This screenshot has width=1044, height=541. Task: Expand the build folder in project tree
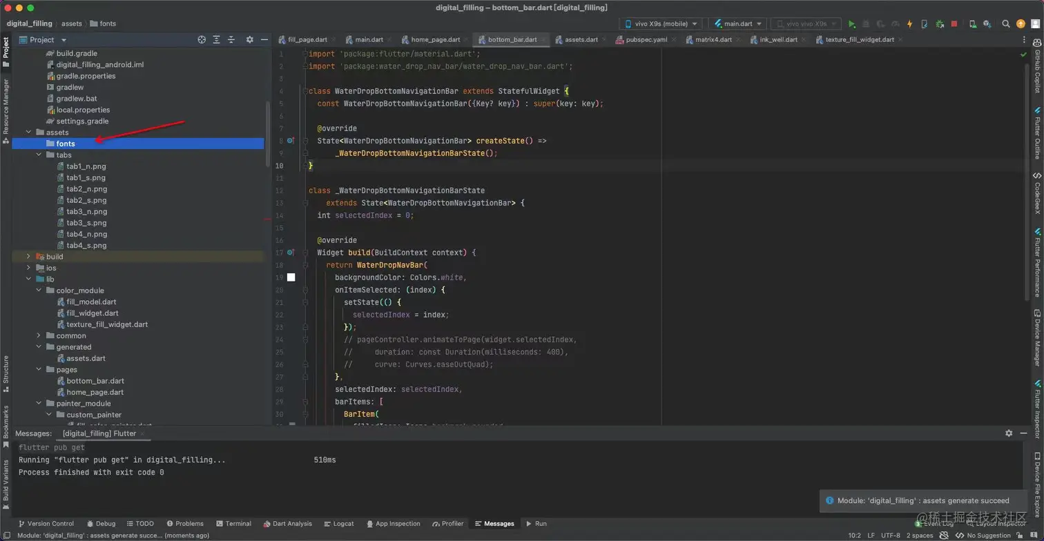point(28,257)
